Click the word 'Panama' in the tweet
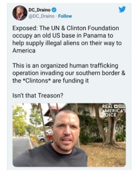 (x=95, y=36)
